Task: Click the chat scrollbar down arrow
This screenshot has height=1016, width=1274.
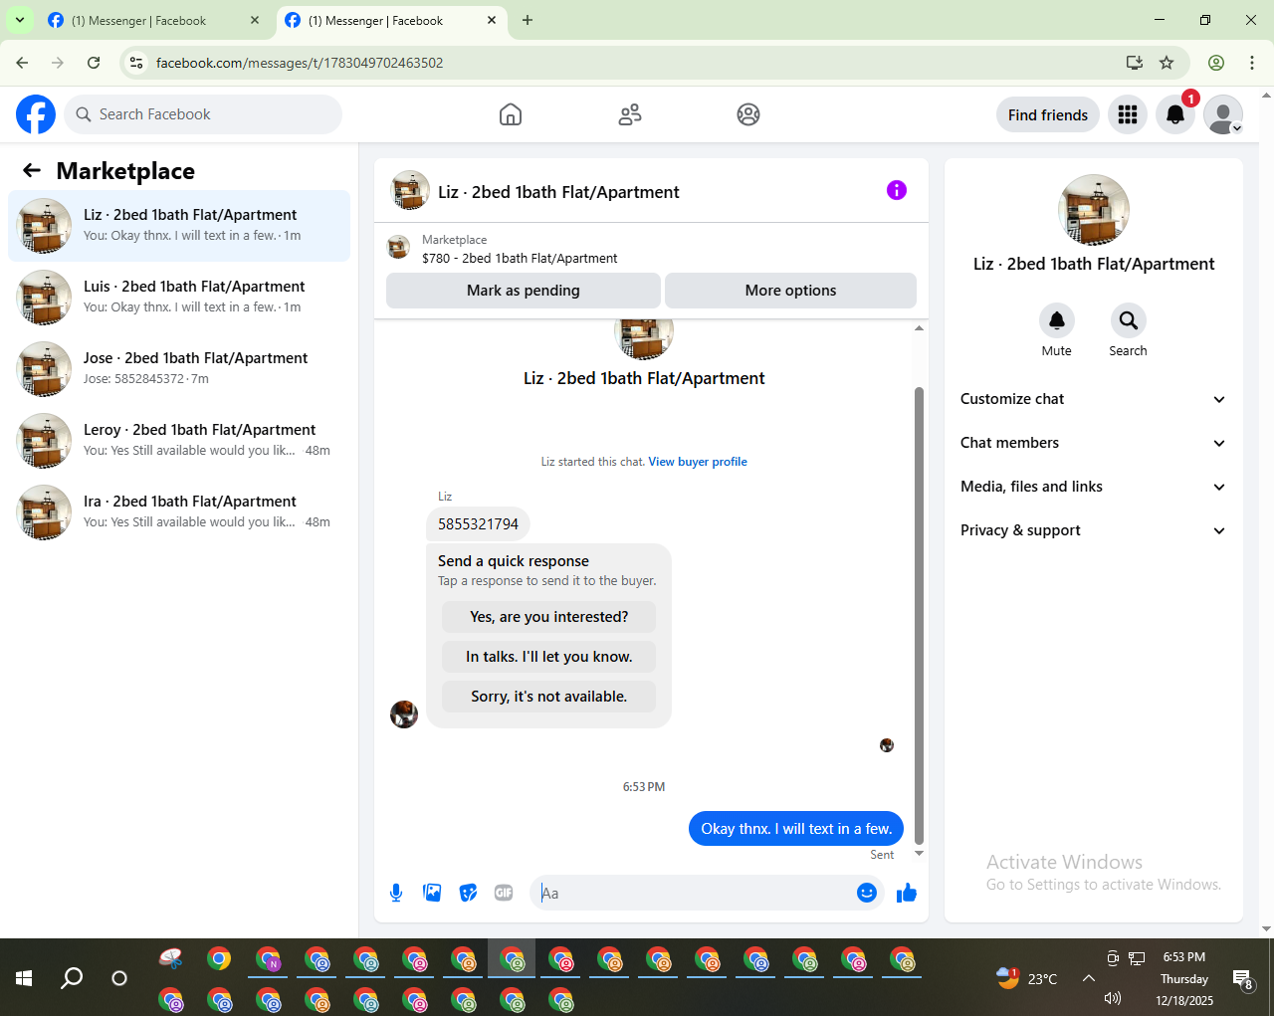Action: point(919,854)
